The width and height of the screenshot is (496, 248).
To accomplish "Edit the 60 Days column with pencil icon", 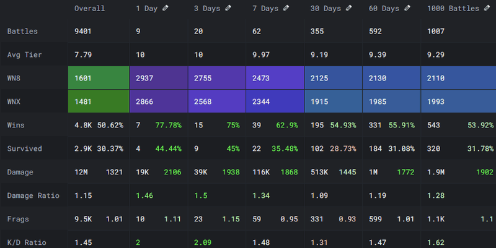I will [x=407, y=9].
